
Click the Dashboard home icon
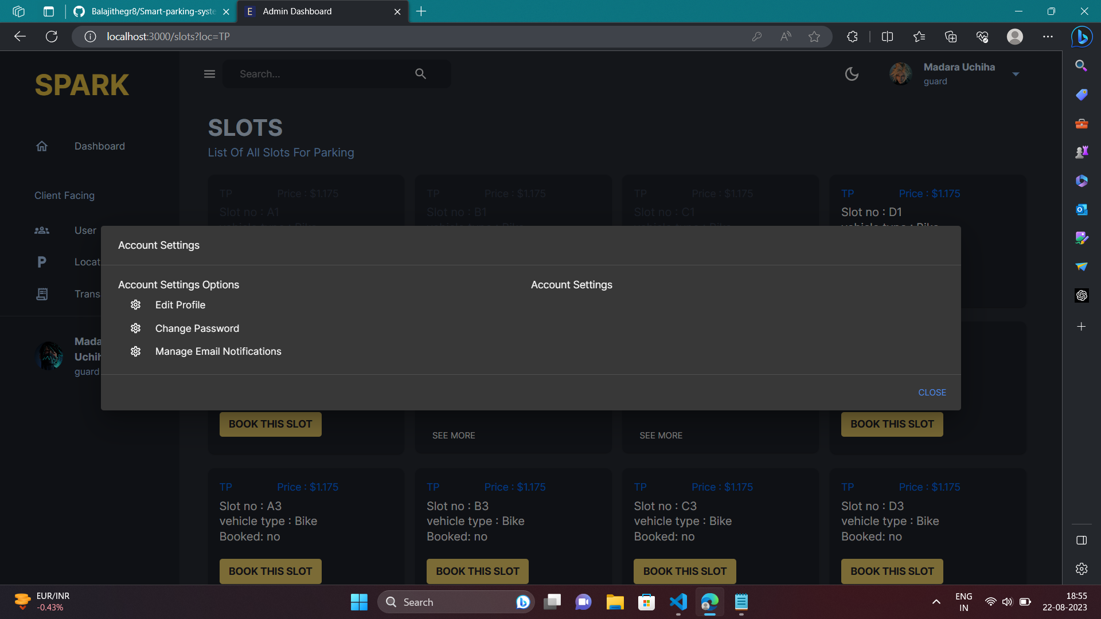tap(41, 146)
